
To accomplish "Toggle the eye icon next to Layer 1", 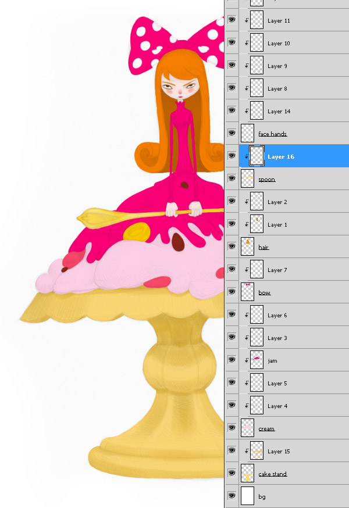I will (232, 224).
